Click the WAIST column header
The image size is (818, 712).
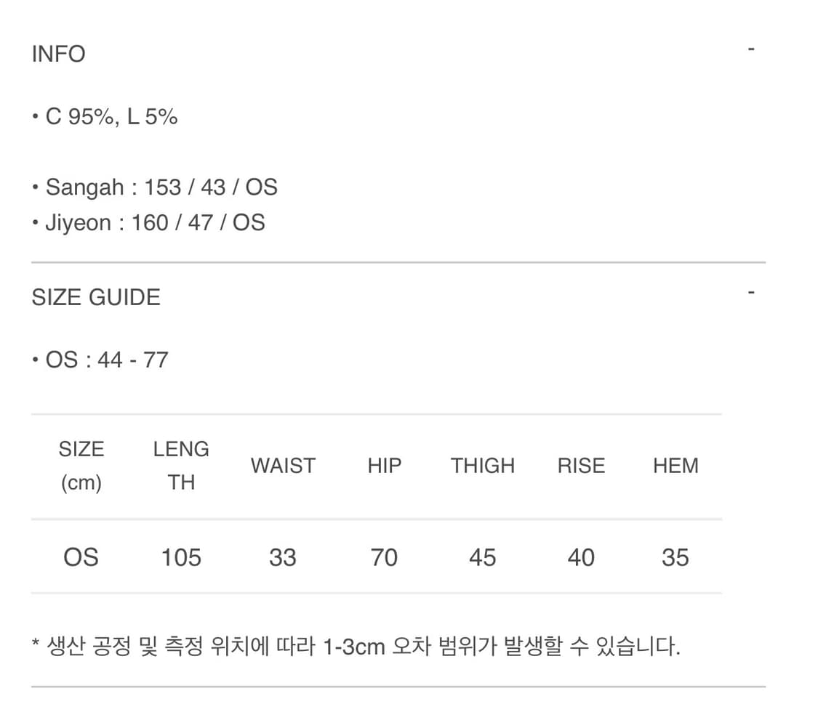[283, 465]
